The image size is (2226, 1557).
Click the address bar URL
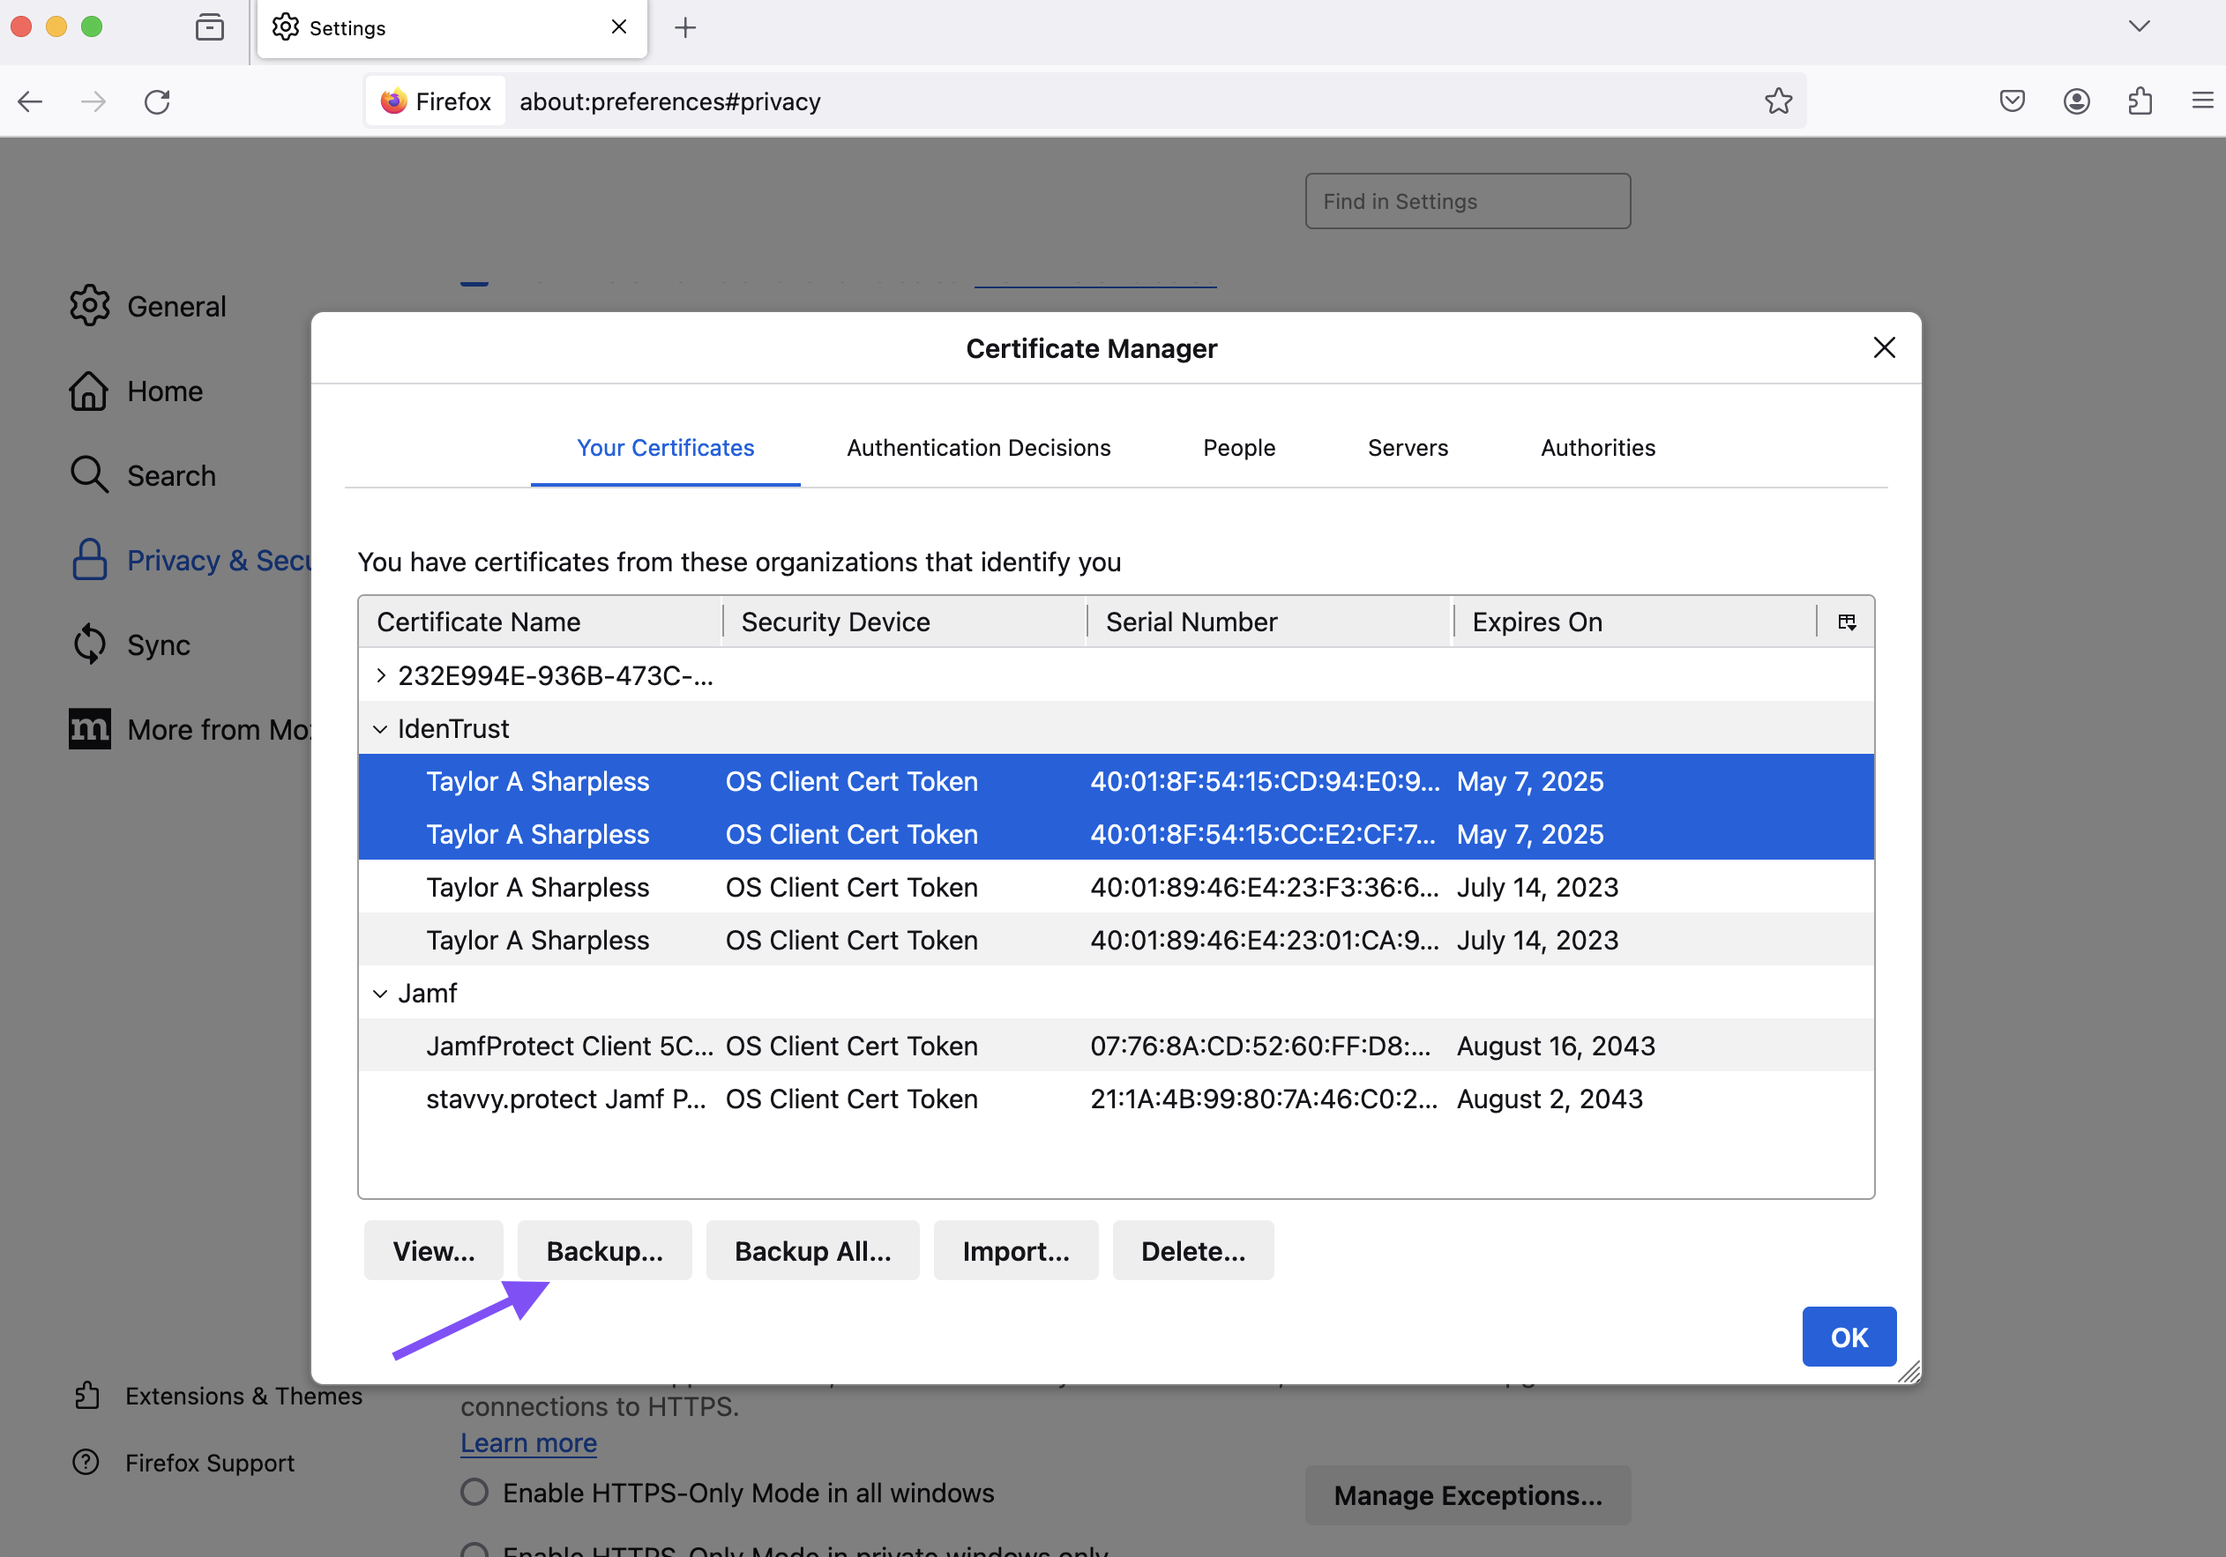[670, 101]
